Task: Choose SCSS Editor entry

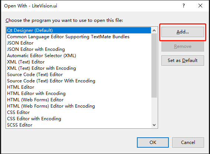Action: pos(79,125)
